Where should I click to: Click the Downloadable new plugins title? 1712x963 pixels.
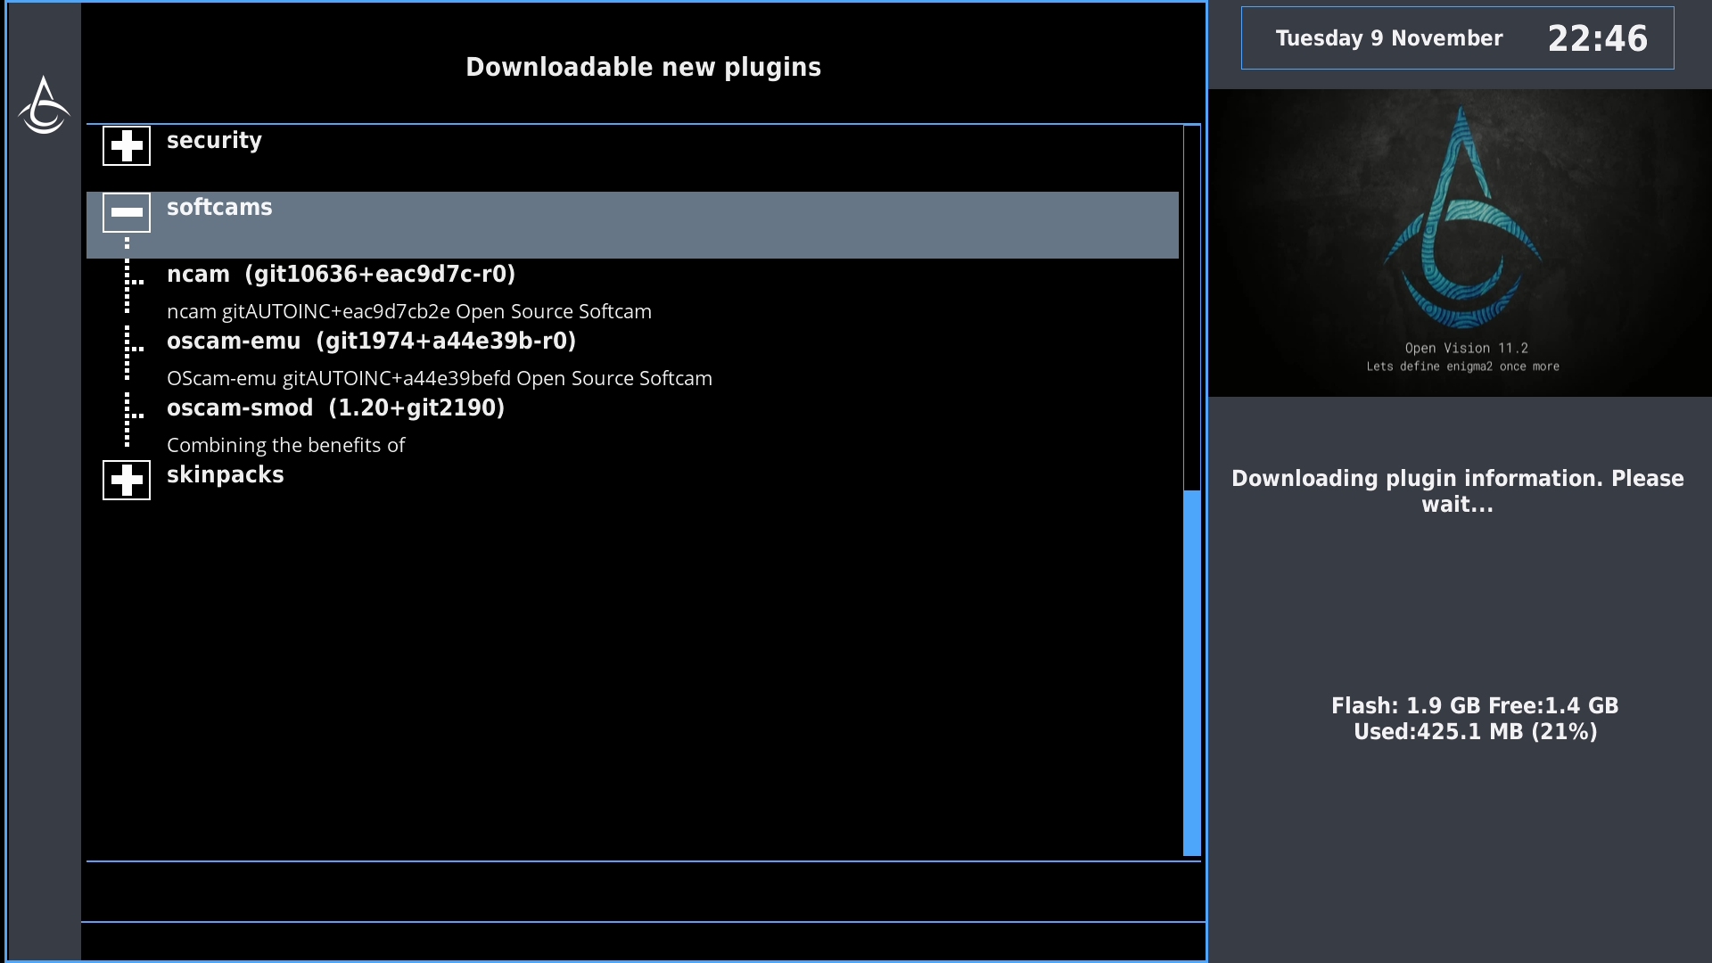[643, 68]
